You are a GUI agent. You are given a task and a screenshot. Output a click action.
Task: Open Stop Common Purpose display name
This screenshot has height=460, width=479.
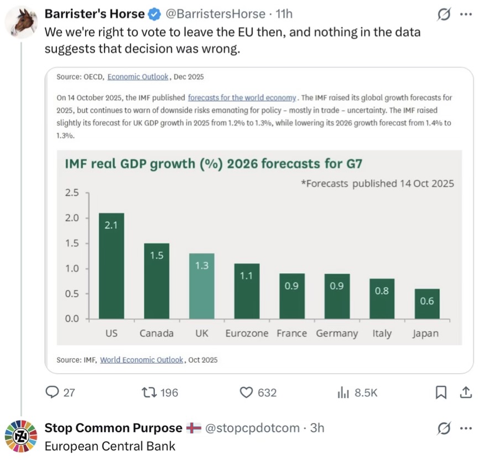(x=113, y=428)
